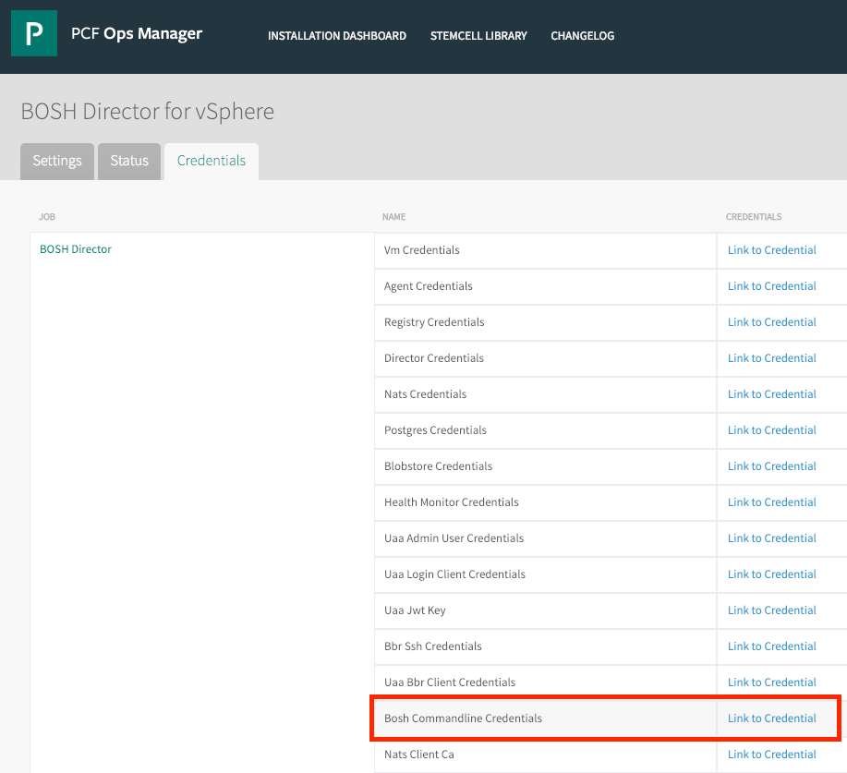View the Agent Credentials link
This screenshot has width=847, height=773.
pos(771,285)
